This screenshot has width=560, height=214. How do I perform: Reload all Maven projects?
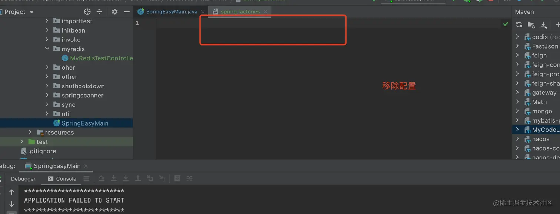tap(519, 25)
